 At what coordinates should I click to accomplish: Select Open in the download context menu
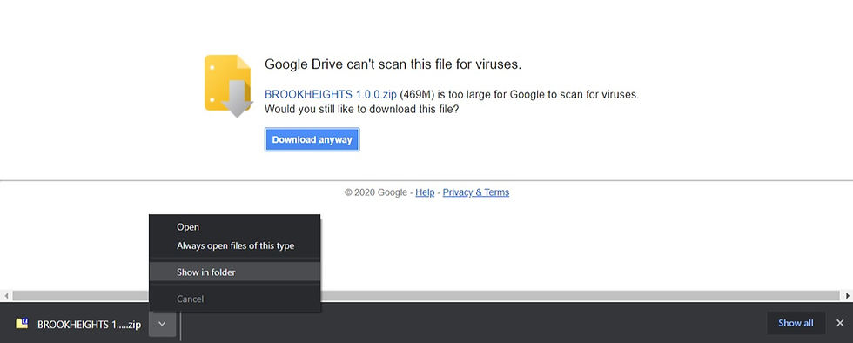234,227
